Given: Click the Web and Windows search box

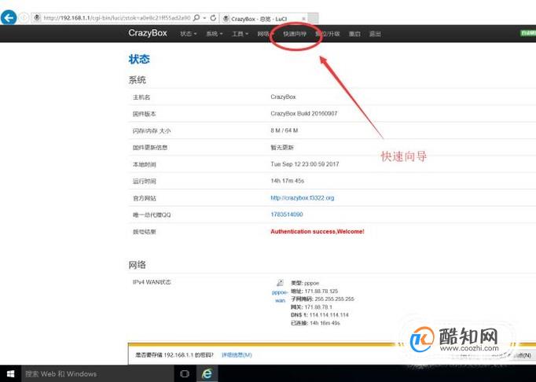Looking at the screenshot, I should pos(97,374).
